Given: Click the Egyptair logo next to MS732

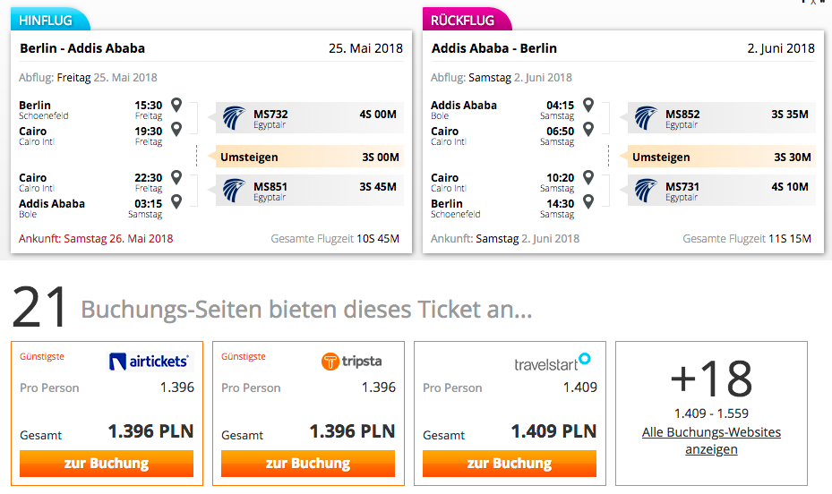Looking at the screenshot, I should [x=234, y=117].
